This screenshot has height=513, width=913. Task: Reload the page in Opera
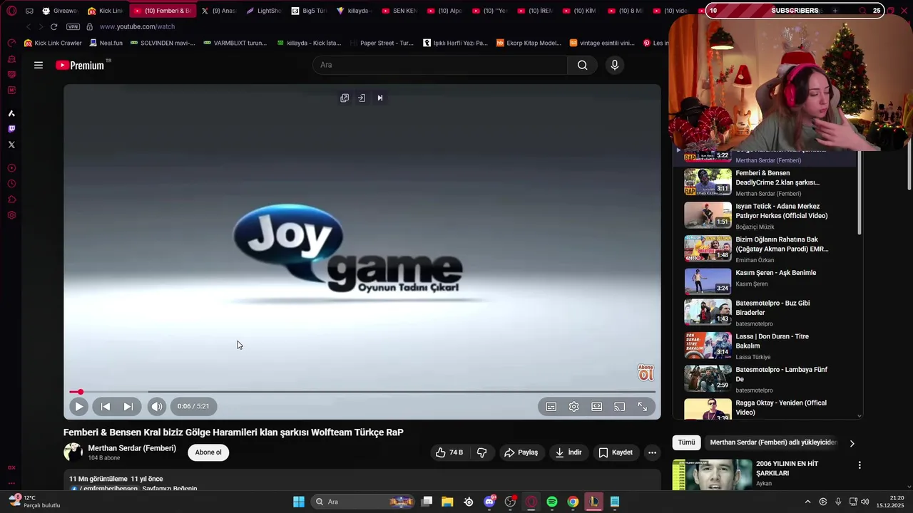53,26
